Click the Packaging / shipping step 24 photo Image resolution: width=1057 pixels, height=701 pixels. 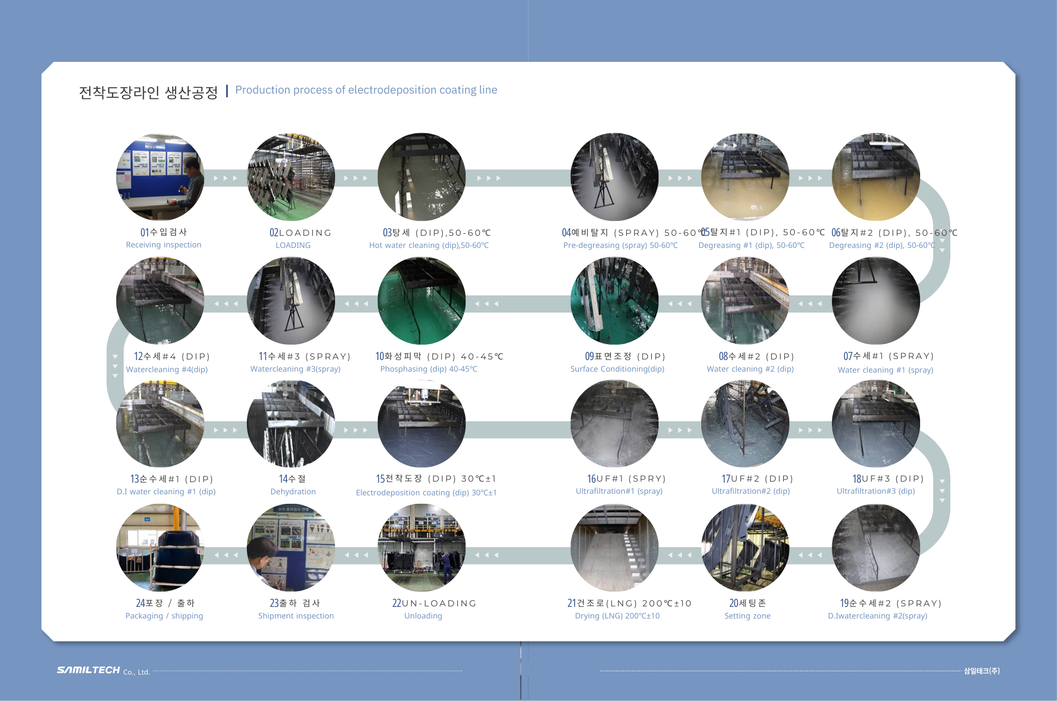160,548
